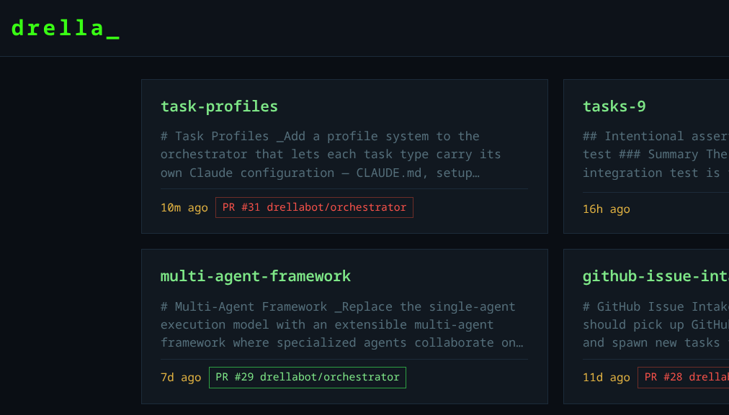Open PR #29 drellabot/orchestrator badge
This screenshot has width=729, height=415.
[x=308, y=377]
